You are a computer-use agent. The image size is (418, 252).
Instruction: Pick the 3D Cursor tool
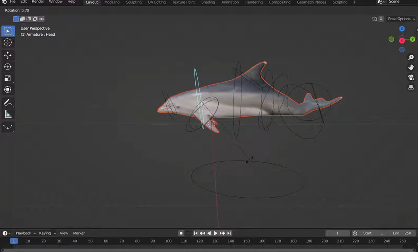[8, 42]
